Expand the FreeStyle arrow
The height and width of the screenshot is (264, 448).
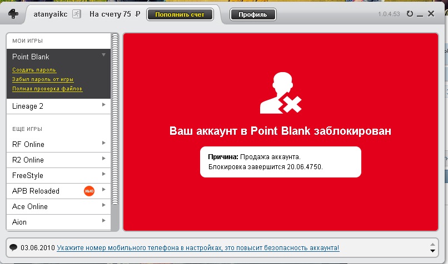click(104, 174)
